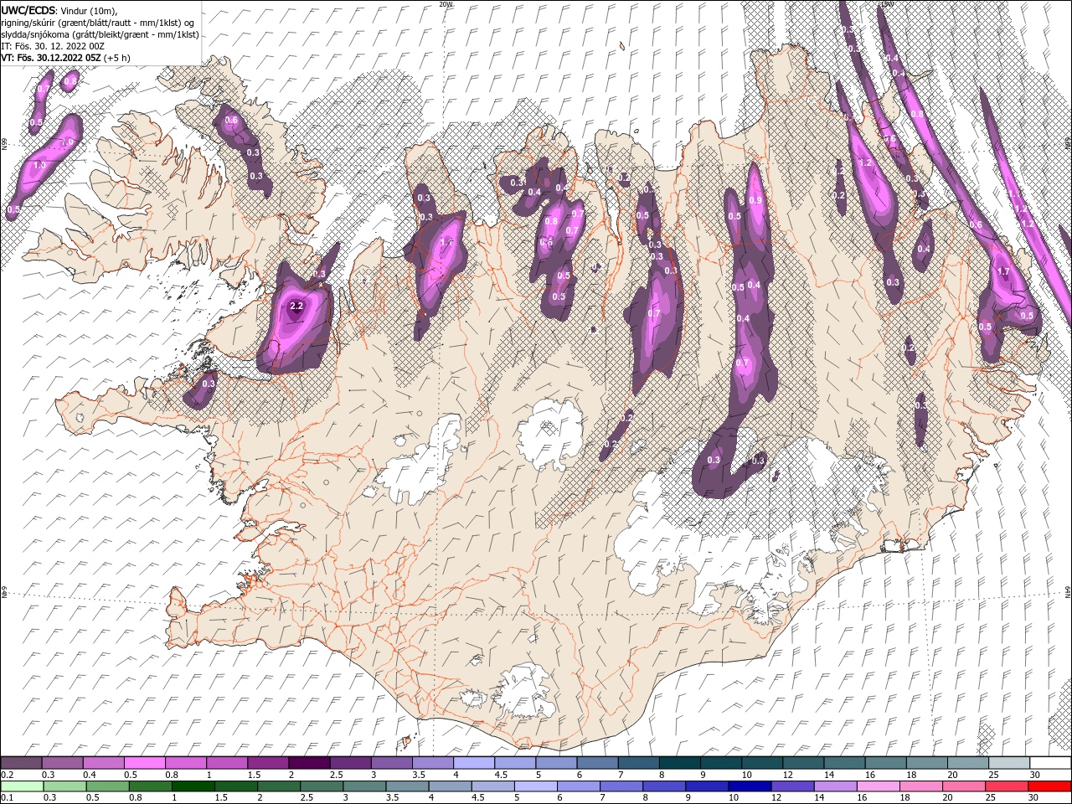
Task: Select the violet 12 swatch in lower legend
Action: [792, 786]
